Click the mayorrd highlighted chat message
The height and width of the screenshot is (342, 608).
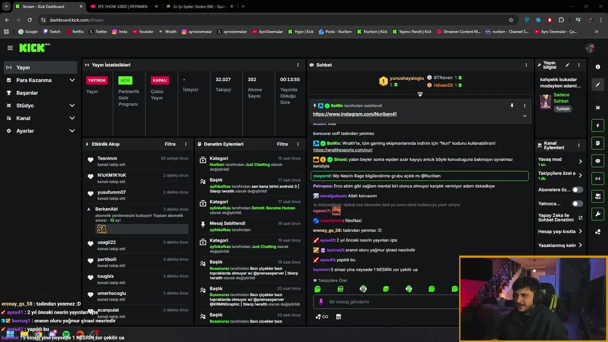pos(419,176)
